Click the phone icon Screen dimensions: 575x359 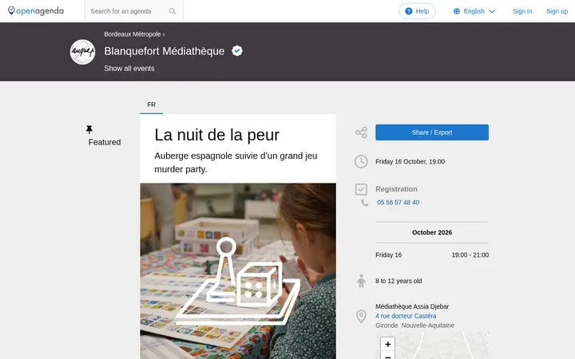(x=364, y=203)
